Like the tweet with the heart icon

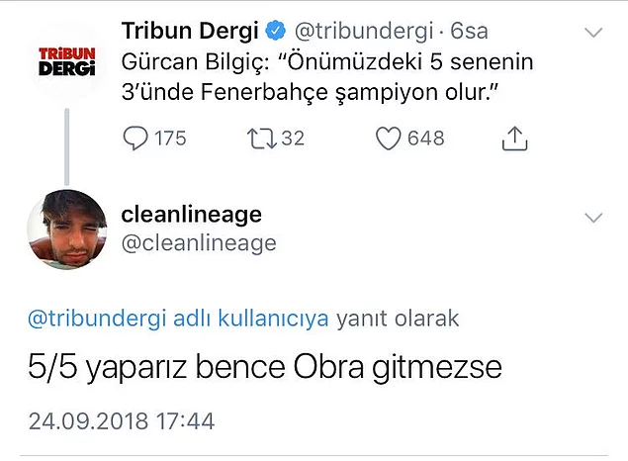click(x=389, y=138)
